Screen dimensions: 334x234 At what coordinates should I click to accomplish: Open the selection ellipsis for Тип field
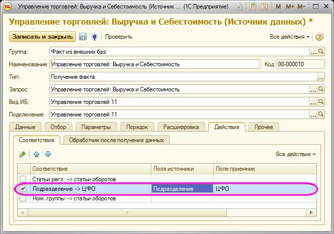coord(320,77)
